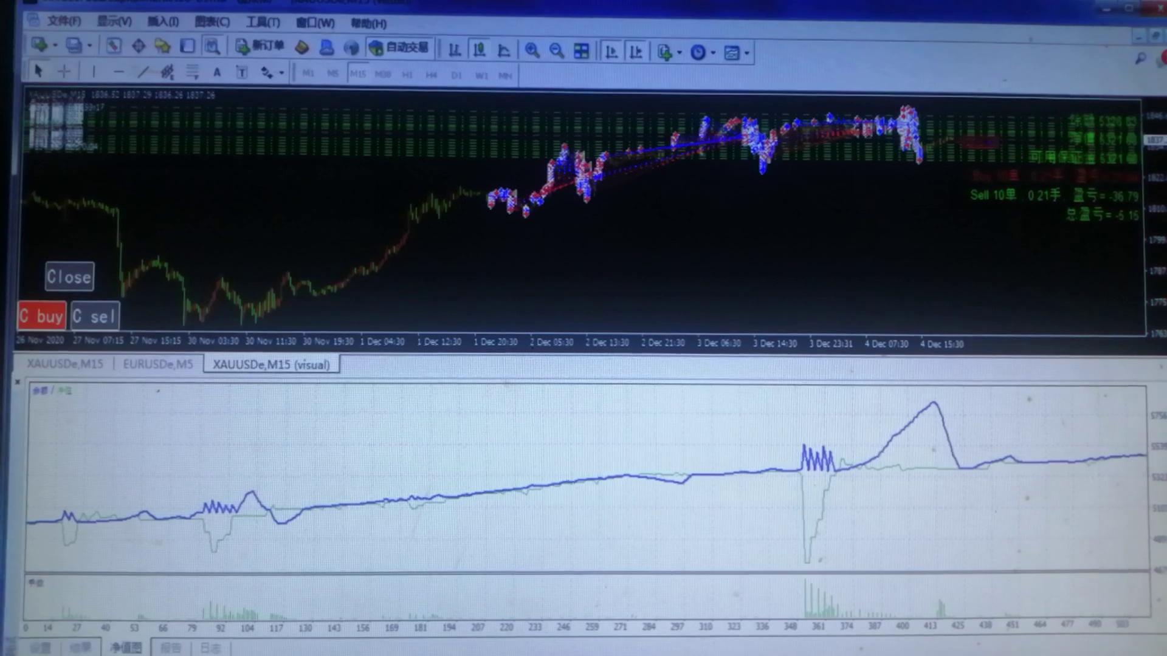The image size is (1167, 656).
Task: Toggle the AutoTrading (自动交易) button
Action: point(399,47)
